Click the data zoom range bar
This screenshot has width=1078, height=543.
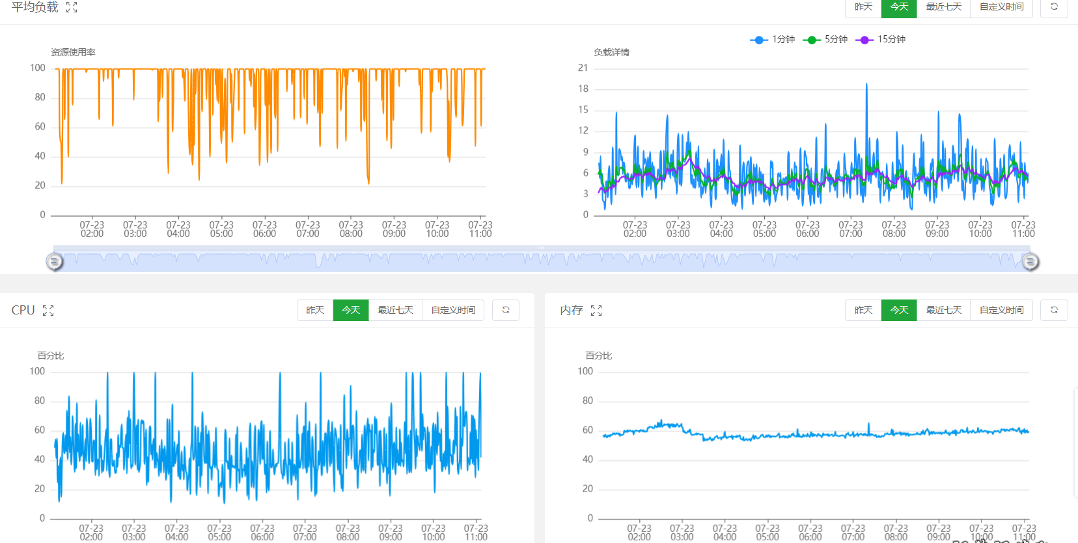542,259
